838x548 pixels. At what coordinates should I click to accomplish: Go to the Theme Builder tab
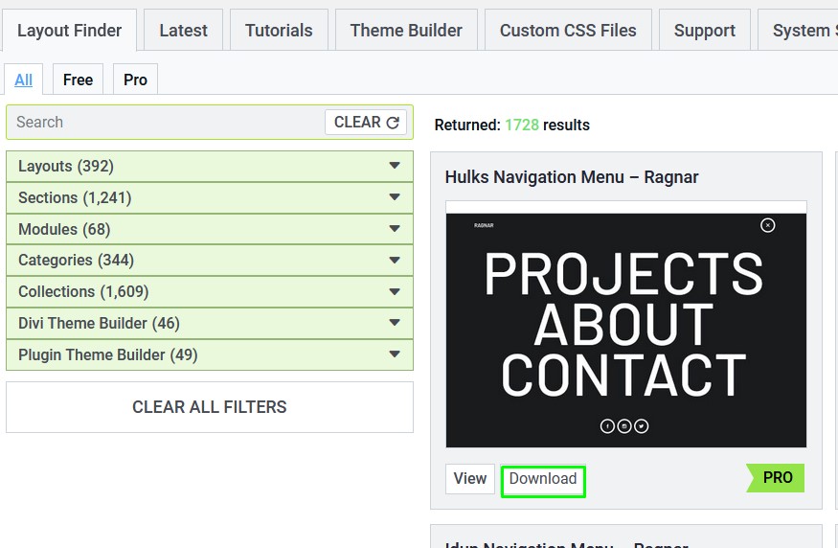(x=406, y=31)
